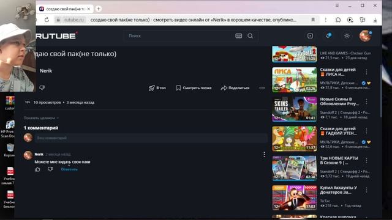Open a new browser tab
This screenshot has height=220, width=392.
click(99, 9)
